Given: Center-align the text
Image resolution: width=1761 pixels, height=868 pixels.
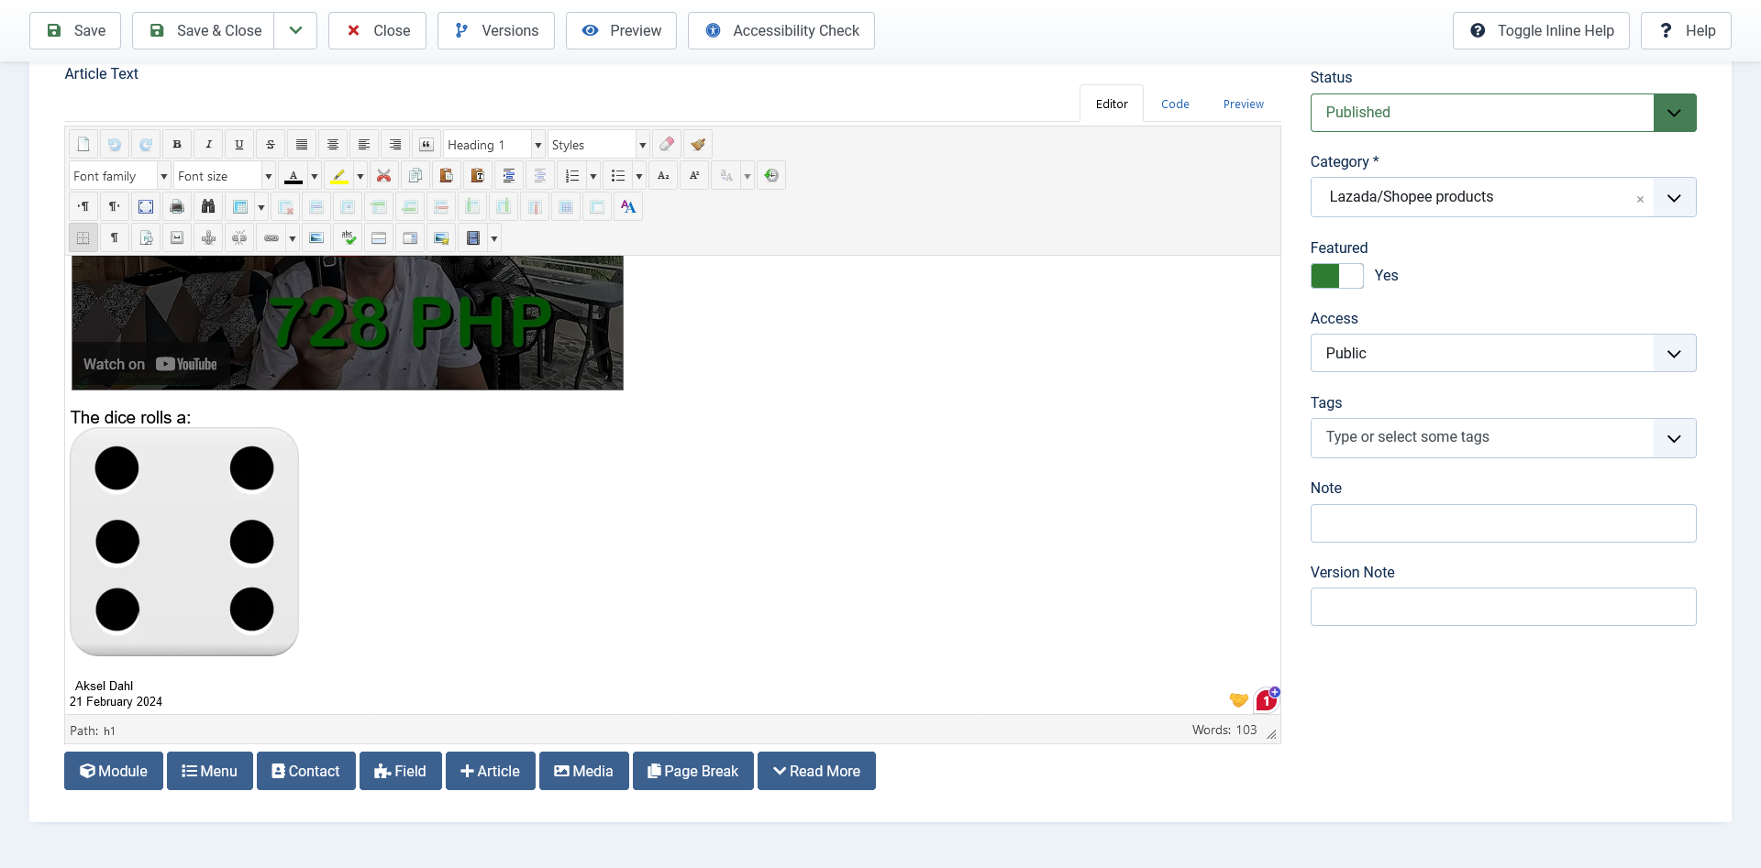Looking at the screenshot, I should (x=333, y=144).
